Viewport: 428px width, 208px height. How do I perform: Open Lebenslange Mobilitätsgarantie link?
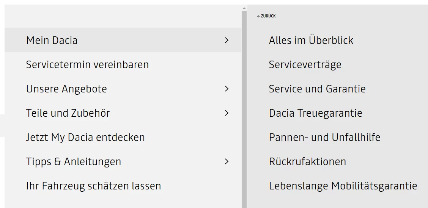[343, 186]
